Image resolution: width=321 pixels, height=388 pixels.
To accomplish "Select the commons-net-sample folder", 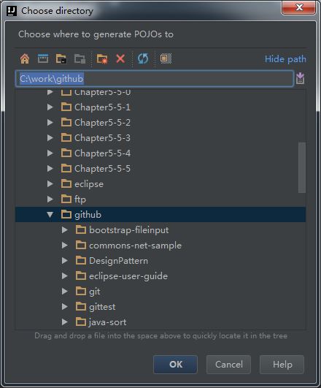I will (135, 246).
